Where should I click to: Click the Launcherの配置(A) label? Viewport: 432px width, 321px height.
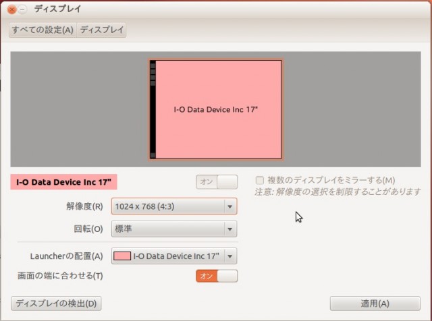click(66, 256)
